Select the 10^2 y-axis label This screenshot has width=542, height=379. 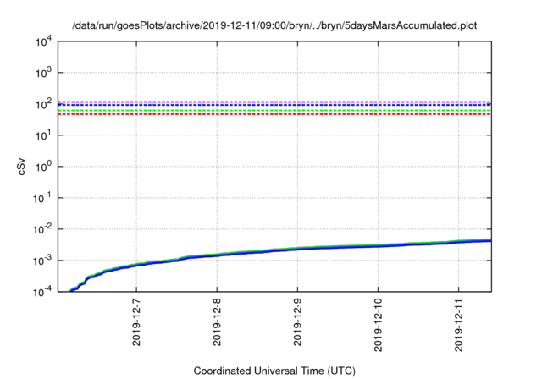point(43,104)
